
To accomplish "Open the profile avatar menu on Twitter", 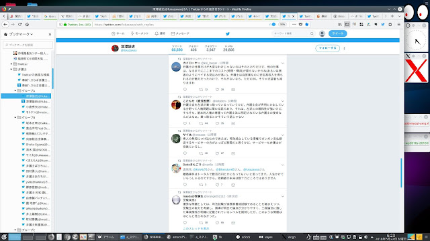I will [x=322, y=33].
